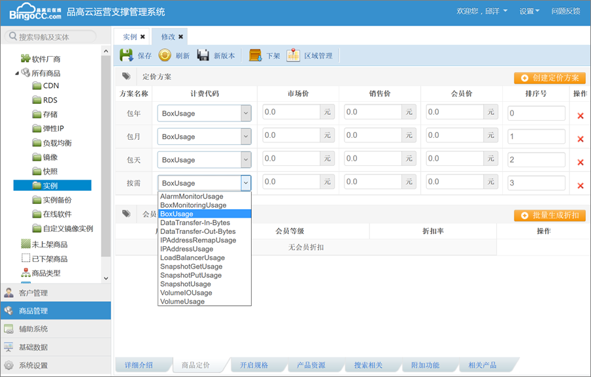Close the 修改 tab

(x=181, y=37)
